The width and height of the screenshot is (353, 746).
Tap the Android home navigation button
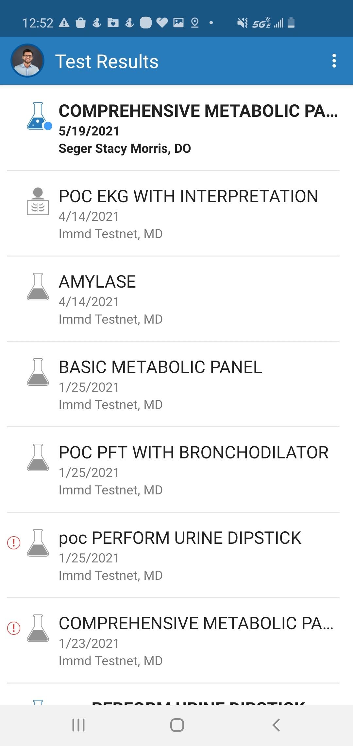pos(177,725)
